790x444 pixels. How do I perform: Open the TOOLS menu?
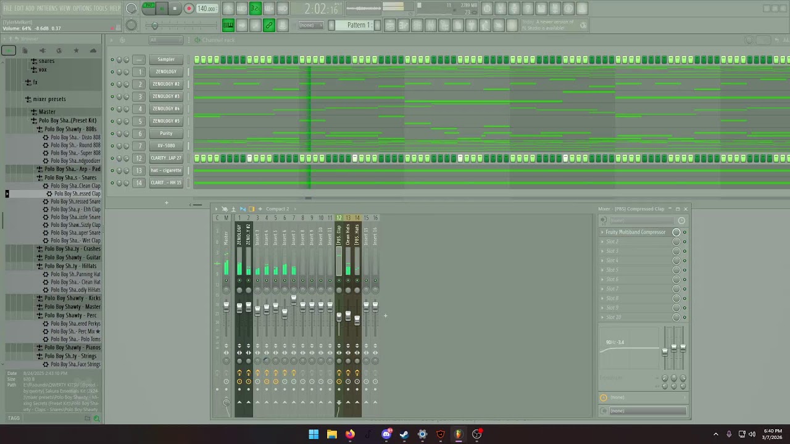(101, 8)
